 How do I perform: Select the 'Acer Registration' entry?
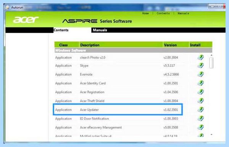click(x=92, y=92)
